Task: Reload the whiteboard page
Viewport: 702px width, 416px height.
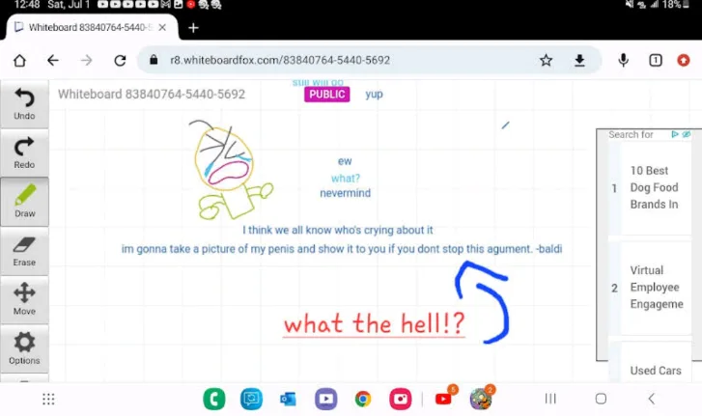Action: tap(120, 61)
